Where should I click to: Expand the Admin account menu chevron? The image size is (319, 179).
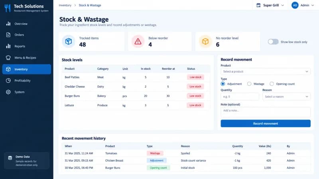pyautogui.click(x=313, y=5)
